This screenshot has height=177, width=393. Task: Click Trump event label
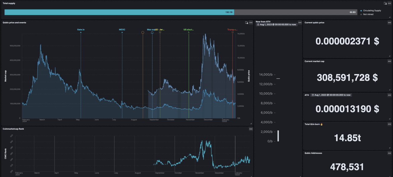point(232,29)
